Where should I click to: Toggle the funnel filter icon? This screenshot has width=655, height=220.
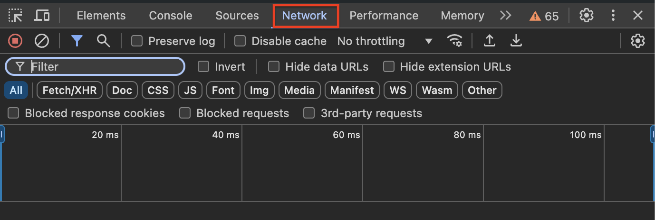click(x=77, y=41)
